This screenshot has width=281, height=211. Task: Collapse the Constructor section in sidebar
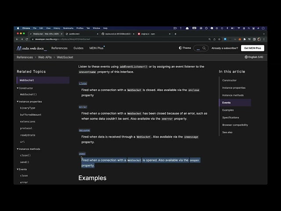pyautogui.click(x=25, y=88)
